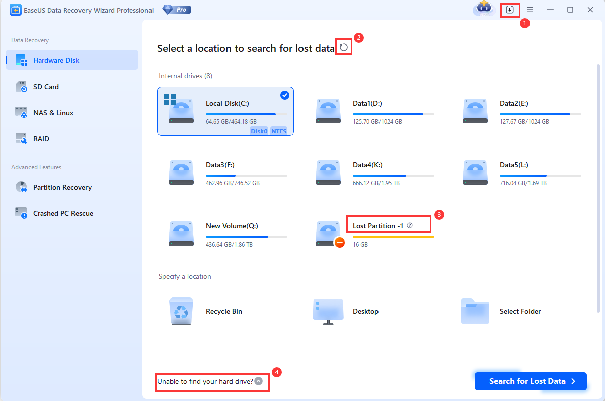Image resolution: width=605 pixels, height=401 pixels.
Task: Click the New Volume(Q:) drive icon
Action: point(181,233)
